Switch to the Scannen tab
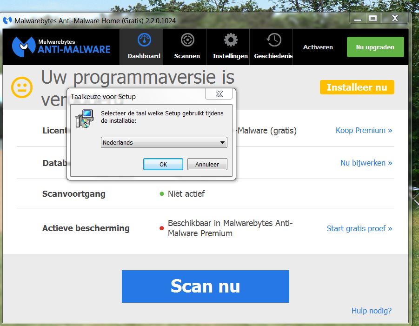This screenshot has height=326, width=419. pyautogui.click(x=185, y=47)
